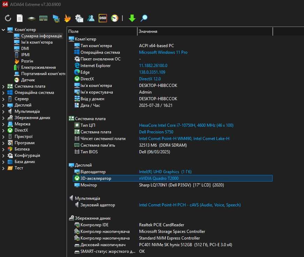This screenshot has height=257, width=304.
Task: Sort by the Значення column header
Action: [205, 31]
